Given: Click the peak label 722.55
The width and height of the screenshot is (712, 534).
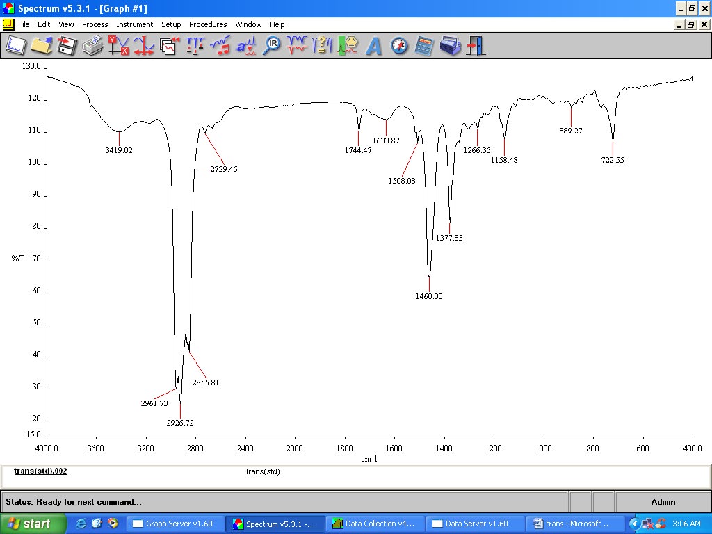Looking at the screenshot, I should click(613, 161).
